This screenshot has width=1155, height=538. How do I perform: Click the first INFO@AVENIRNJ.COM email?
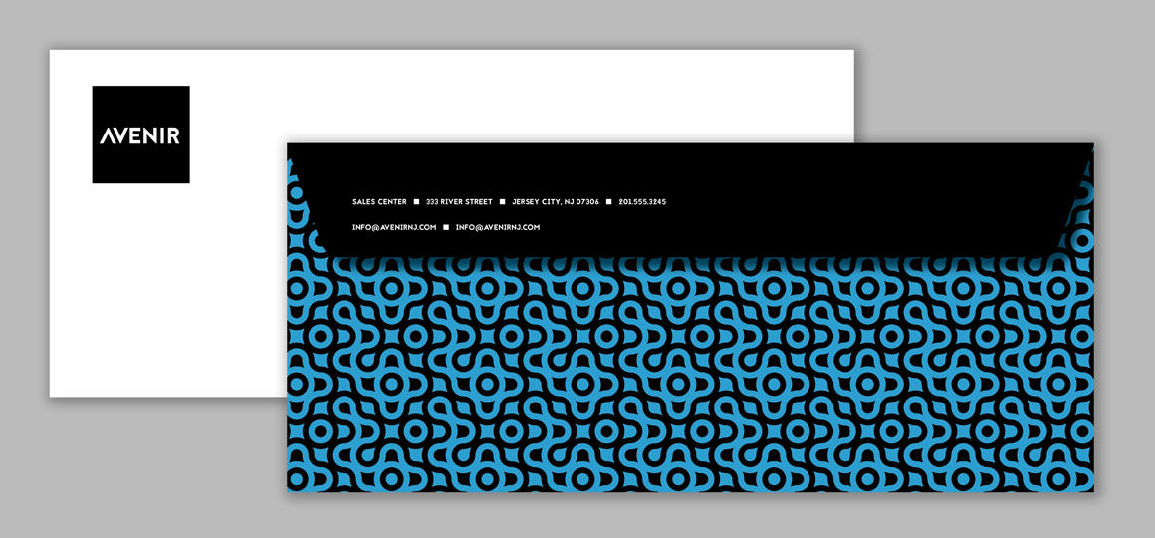[x=394, y=227]
